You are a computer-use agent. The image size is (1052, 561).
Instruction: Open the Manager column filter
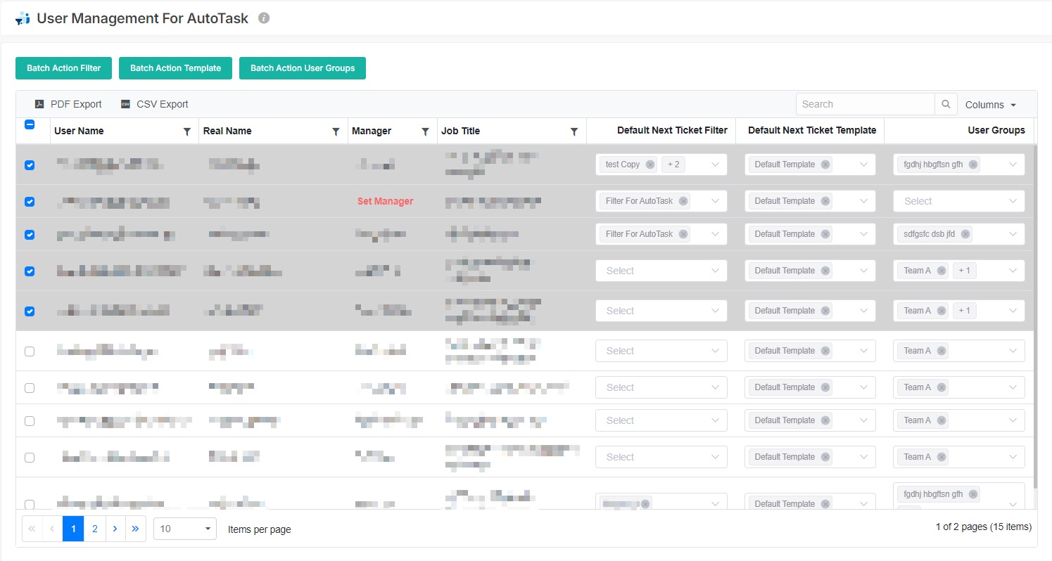coord(425,131)
